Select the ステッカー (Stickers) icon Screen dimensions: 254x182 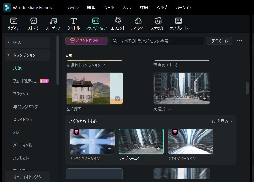coord(158,21)
